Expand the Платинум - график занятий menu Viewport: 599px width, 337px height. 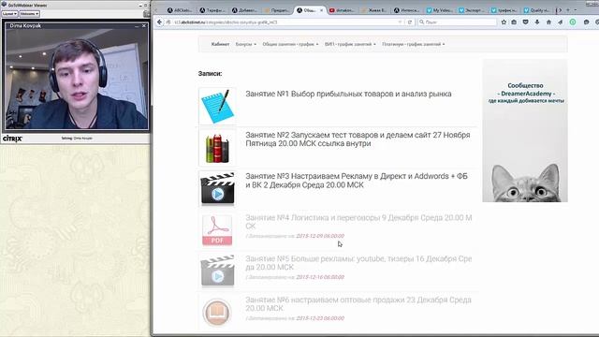click(414, 44)
